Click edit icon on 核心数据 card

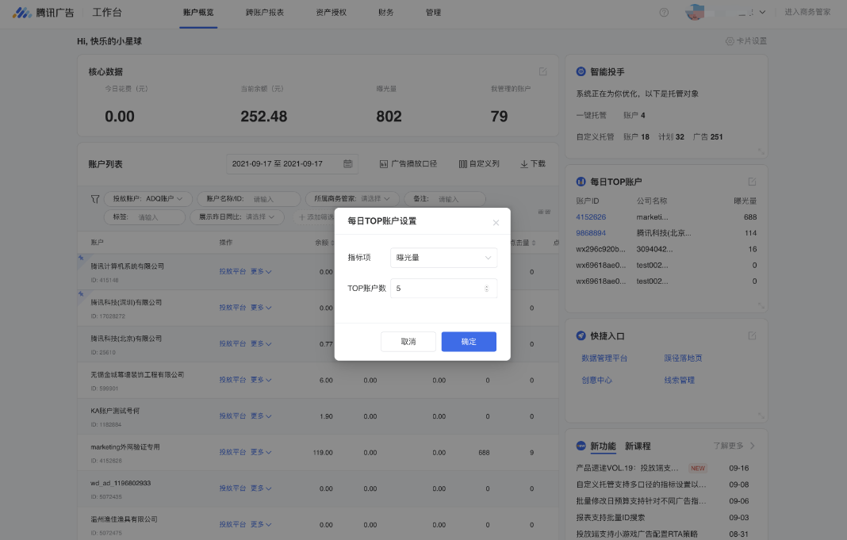tap(543, 71)
